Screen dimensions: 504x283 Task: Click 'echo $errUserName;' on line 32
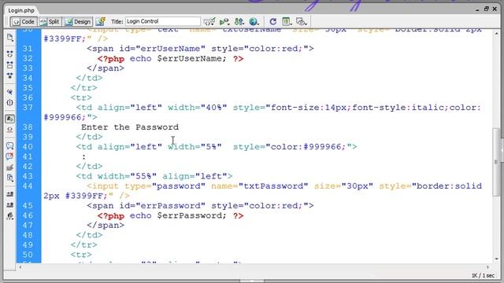(178, 58)
